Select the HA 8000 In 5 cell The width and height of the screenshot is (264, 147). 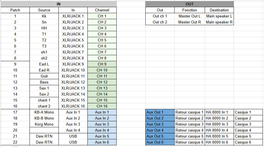click(219, 136)
